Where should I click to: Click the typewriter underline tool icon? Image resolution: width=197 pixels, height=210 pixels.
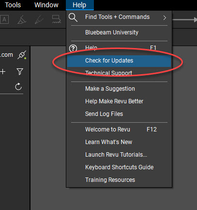click(x=57, y=19)
